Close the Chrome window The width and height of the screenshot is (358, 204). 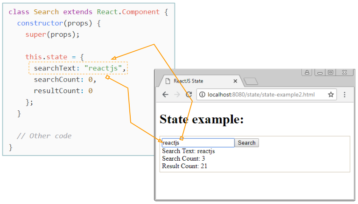point(344,72)
